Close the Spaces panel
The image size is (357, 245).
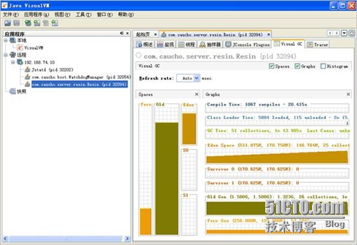[196, 94]
